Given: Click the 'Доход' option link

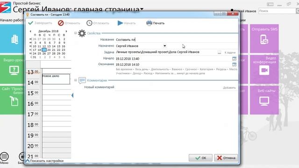Looking at the screenshot, I should [136, 73].
